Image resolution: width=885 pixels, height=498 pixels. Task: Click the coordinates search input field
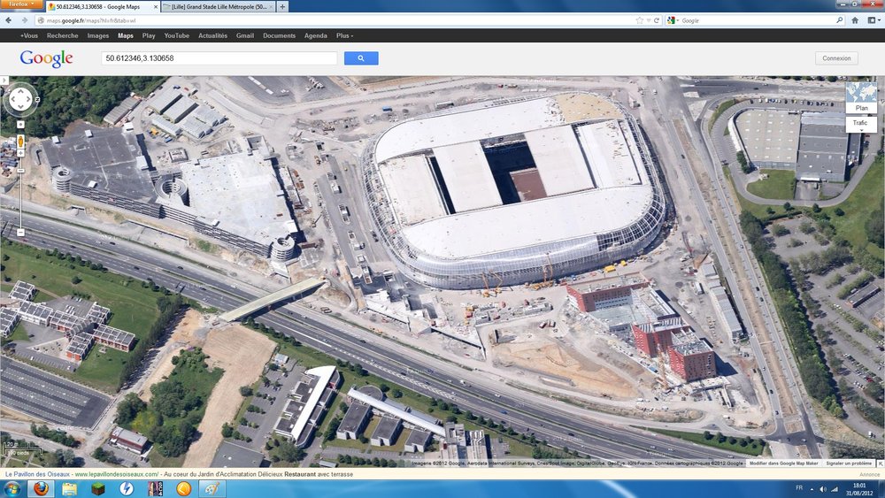219,58
